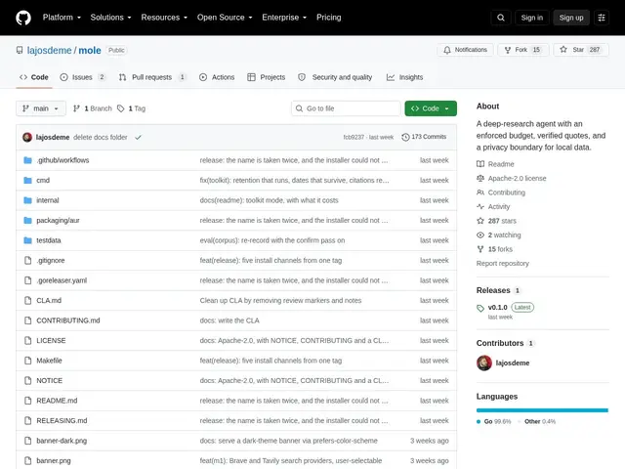Switch to the Actions tab
The image size is (625, 469).
click(217, 77)
